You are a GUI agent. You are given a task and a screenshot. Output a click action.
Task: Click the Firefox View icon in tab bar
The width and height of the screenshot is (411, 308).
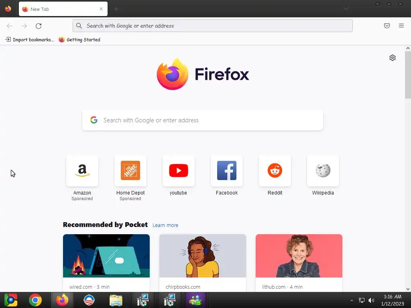click(x=8, y=9)
